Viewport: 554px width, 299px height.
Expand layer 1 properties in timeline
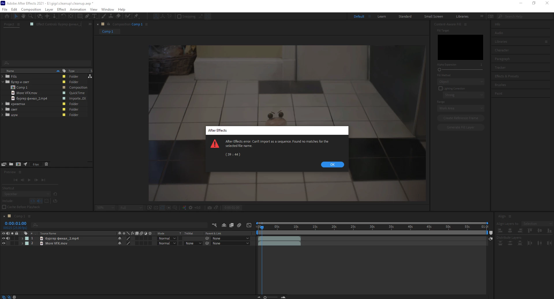tap(22, 238)
